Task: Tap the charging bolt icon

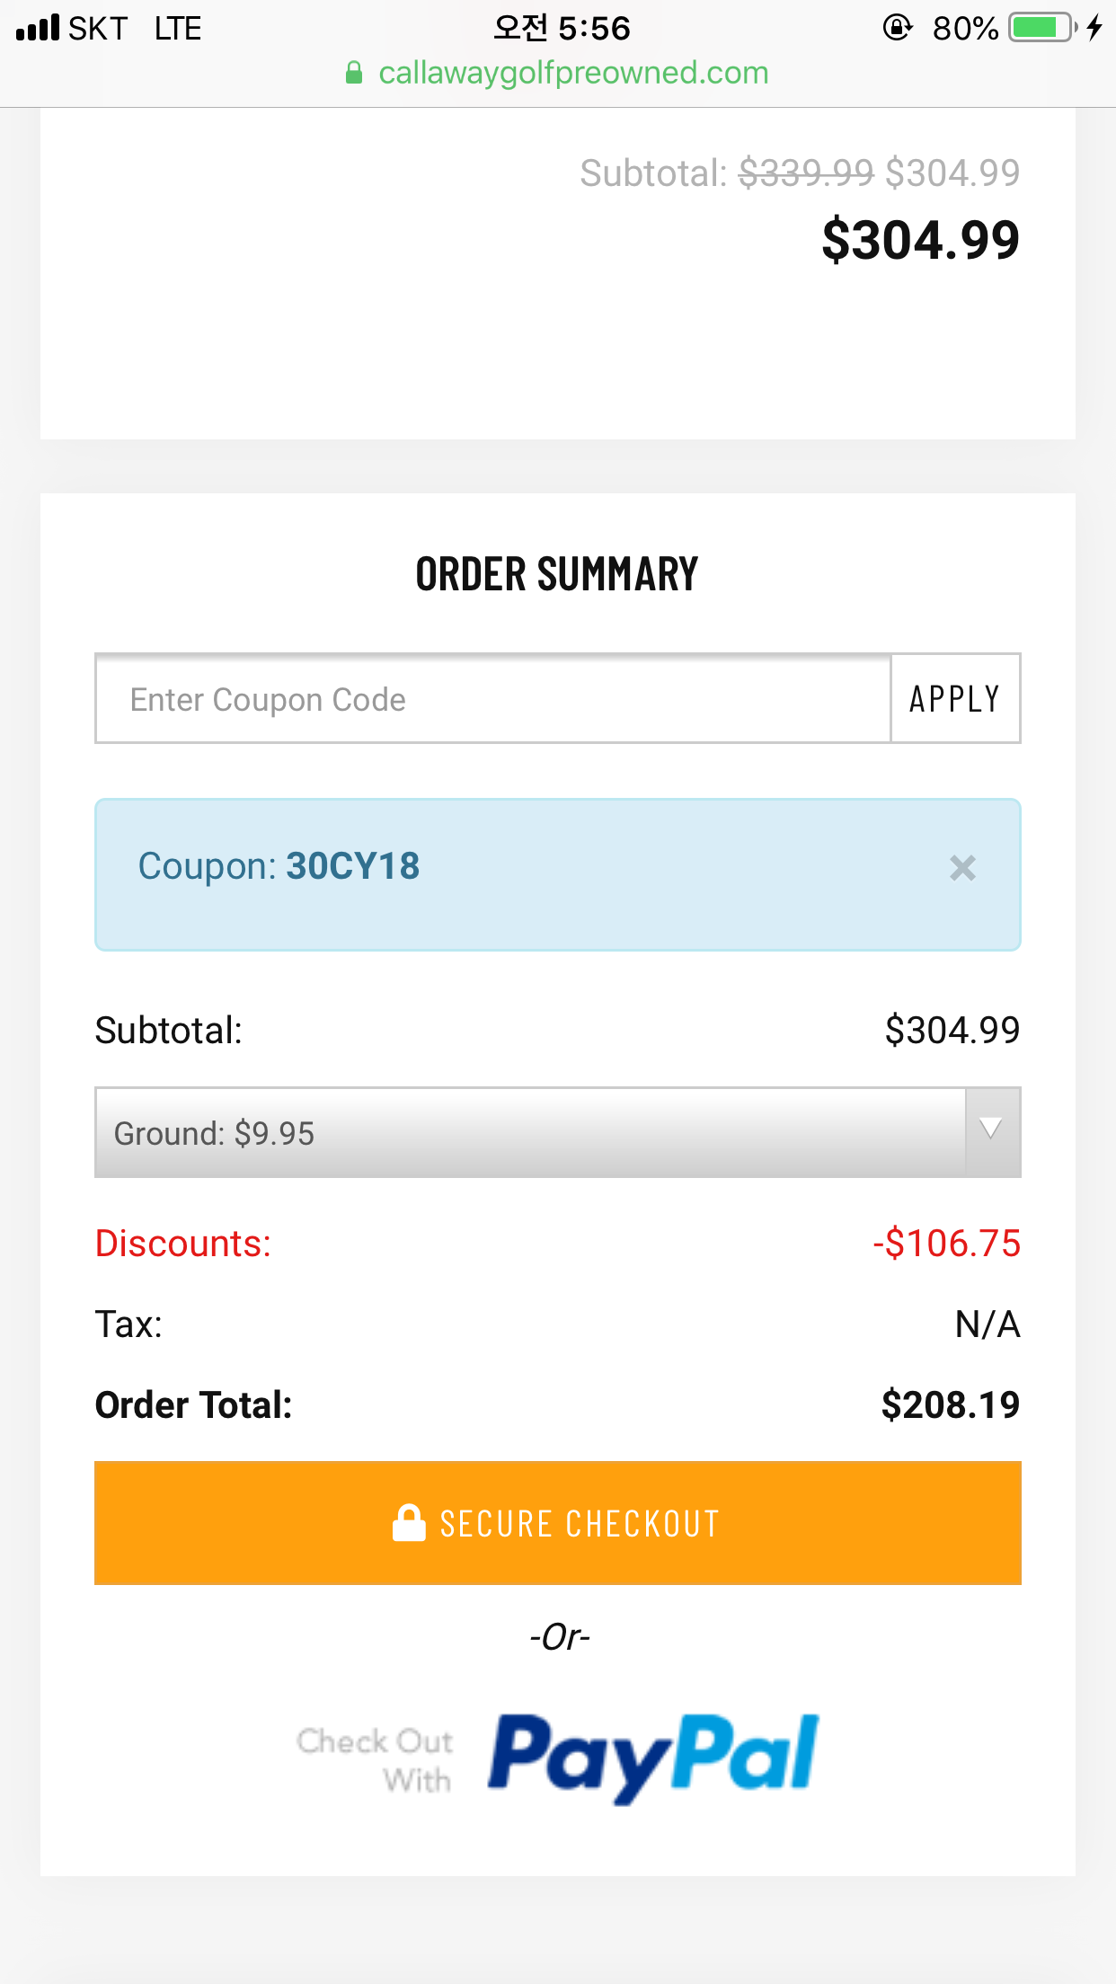Action: [x=1094, y=28]
